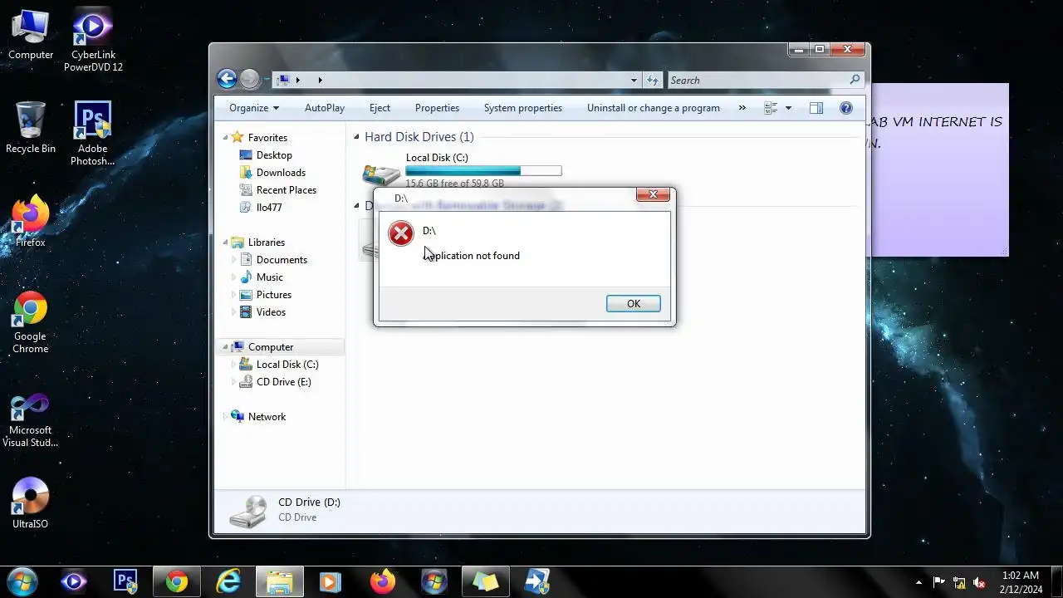Open the Windows Start menu orb
The image size is (1063, 598).
coord(22,581)
